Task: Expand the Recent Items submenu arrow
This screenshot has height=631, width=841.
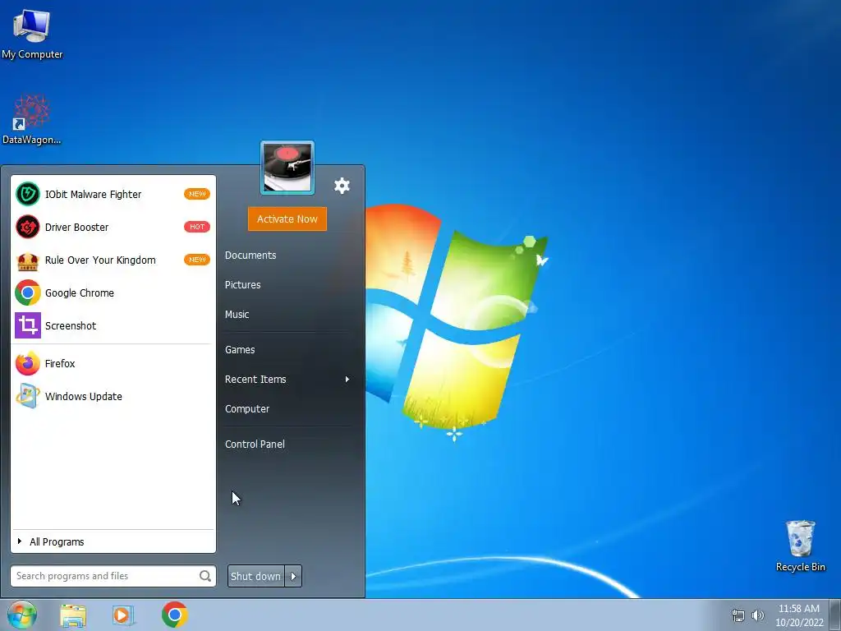Action: [x=347, y=380]
